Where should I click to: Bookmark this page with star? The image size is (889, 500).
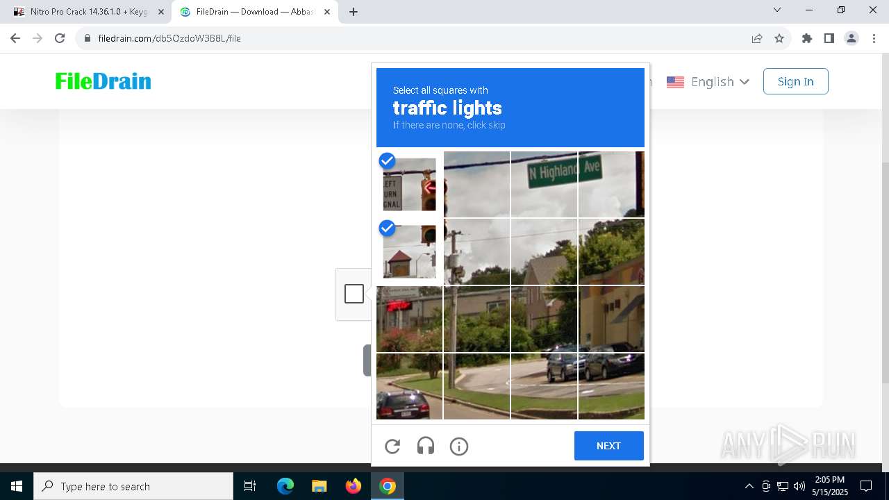(779, 38)
